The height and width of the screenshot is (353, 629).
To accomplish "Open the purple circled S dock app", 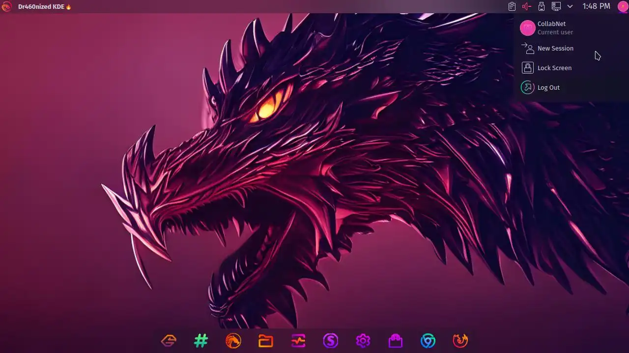I will [331, 340].
